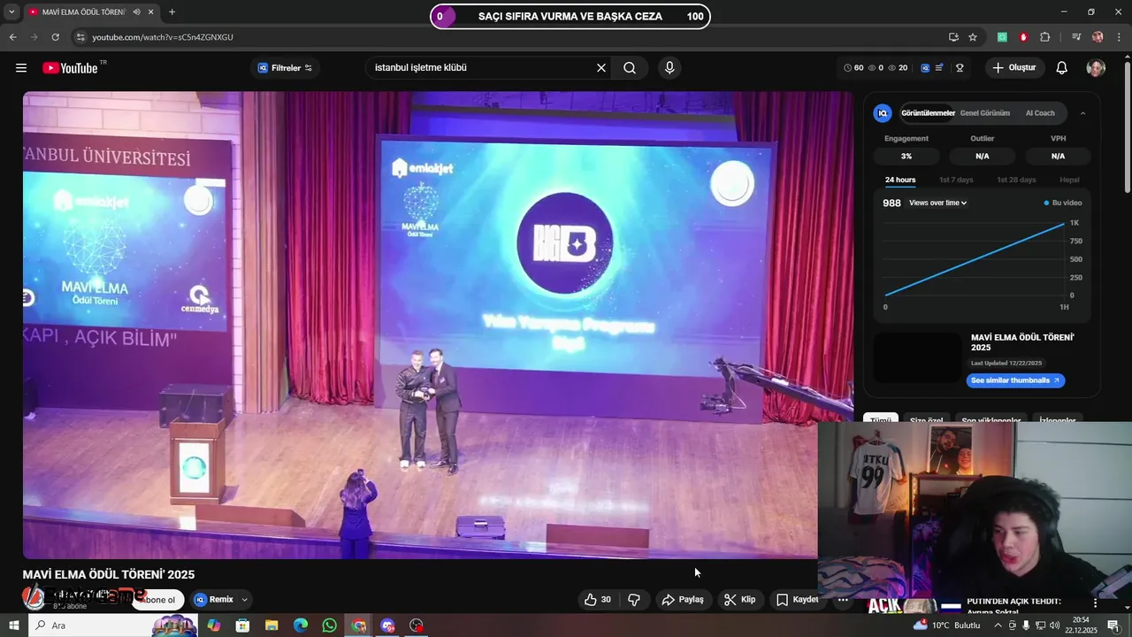Show hidden system tray icons
The image size is (1132, 637).
[x=998, y=625]
